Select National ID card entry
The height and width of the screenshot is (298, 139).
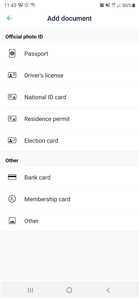pyautogui.click(x=69, y=97)
